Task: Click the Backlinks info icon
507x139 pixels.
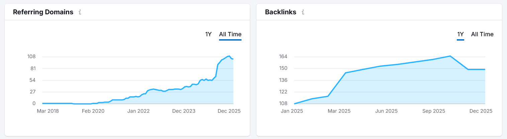Action: pos(303,12)
